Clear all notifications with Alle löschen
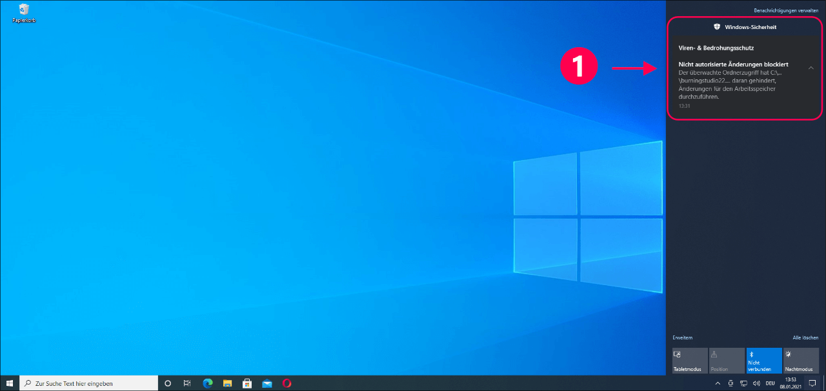Image resolution: width=826 pixels, height=391 pixels. (x=805, y=337)
